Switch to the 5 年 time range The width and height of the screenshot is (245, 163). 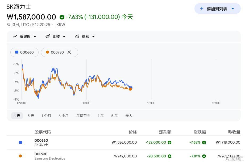coord(114,116)
